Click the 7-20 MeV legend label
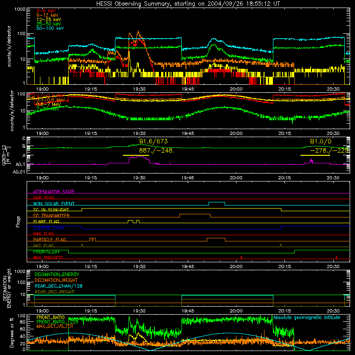 47,109
